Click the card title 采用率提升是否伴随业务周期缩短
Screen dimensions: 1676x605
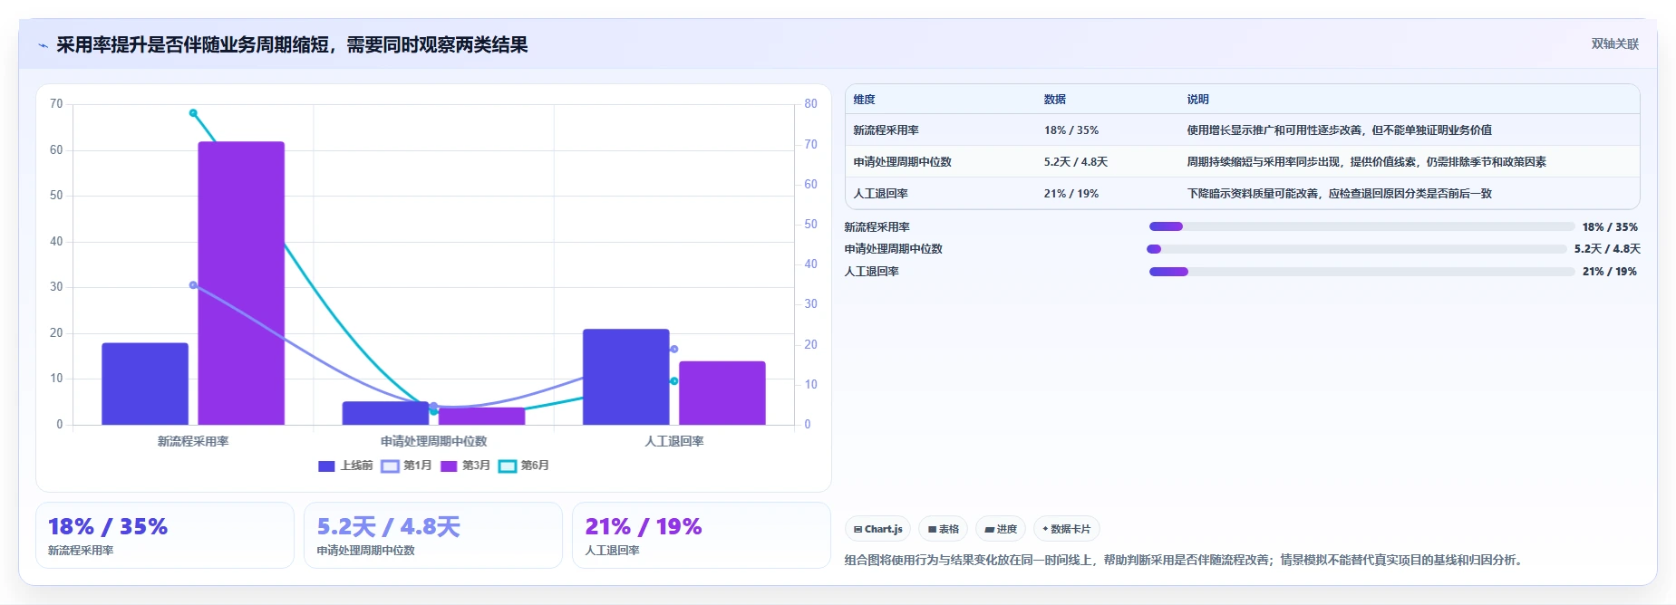click(292, 45)
